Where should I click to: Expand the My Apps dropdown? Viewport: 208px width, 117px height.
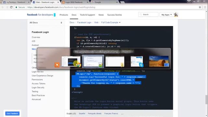point(166,15)
